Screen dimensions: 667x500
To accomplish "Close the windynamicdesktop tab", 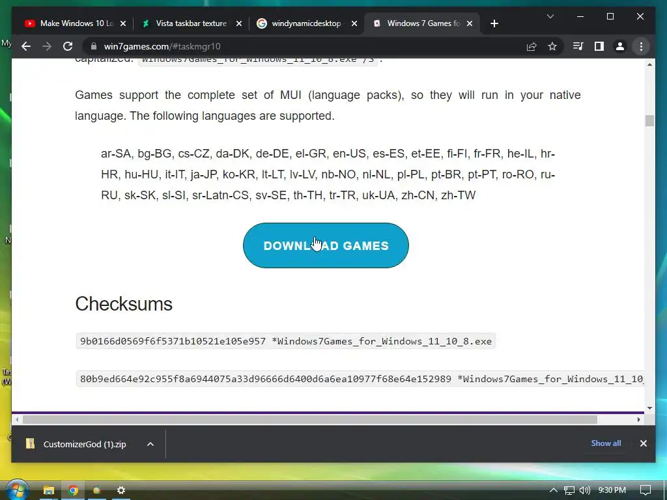I will 354,23.
